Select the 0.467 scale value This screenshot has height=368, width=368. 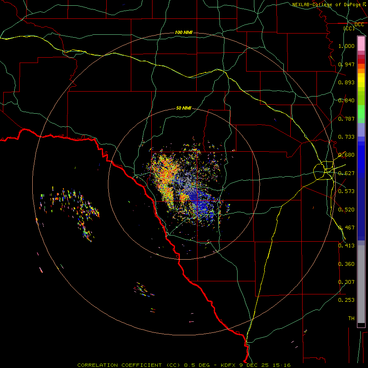point(346,228)
